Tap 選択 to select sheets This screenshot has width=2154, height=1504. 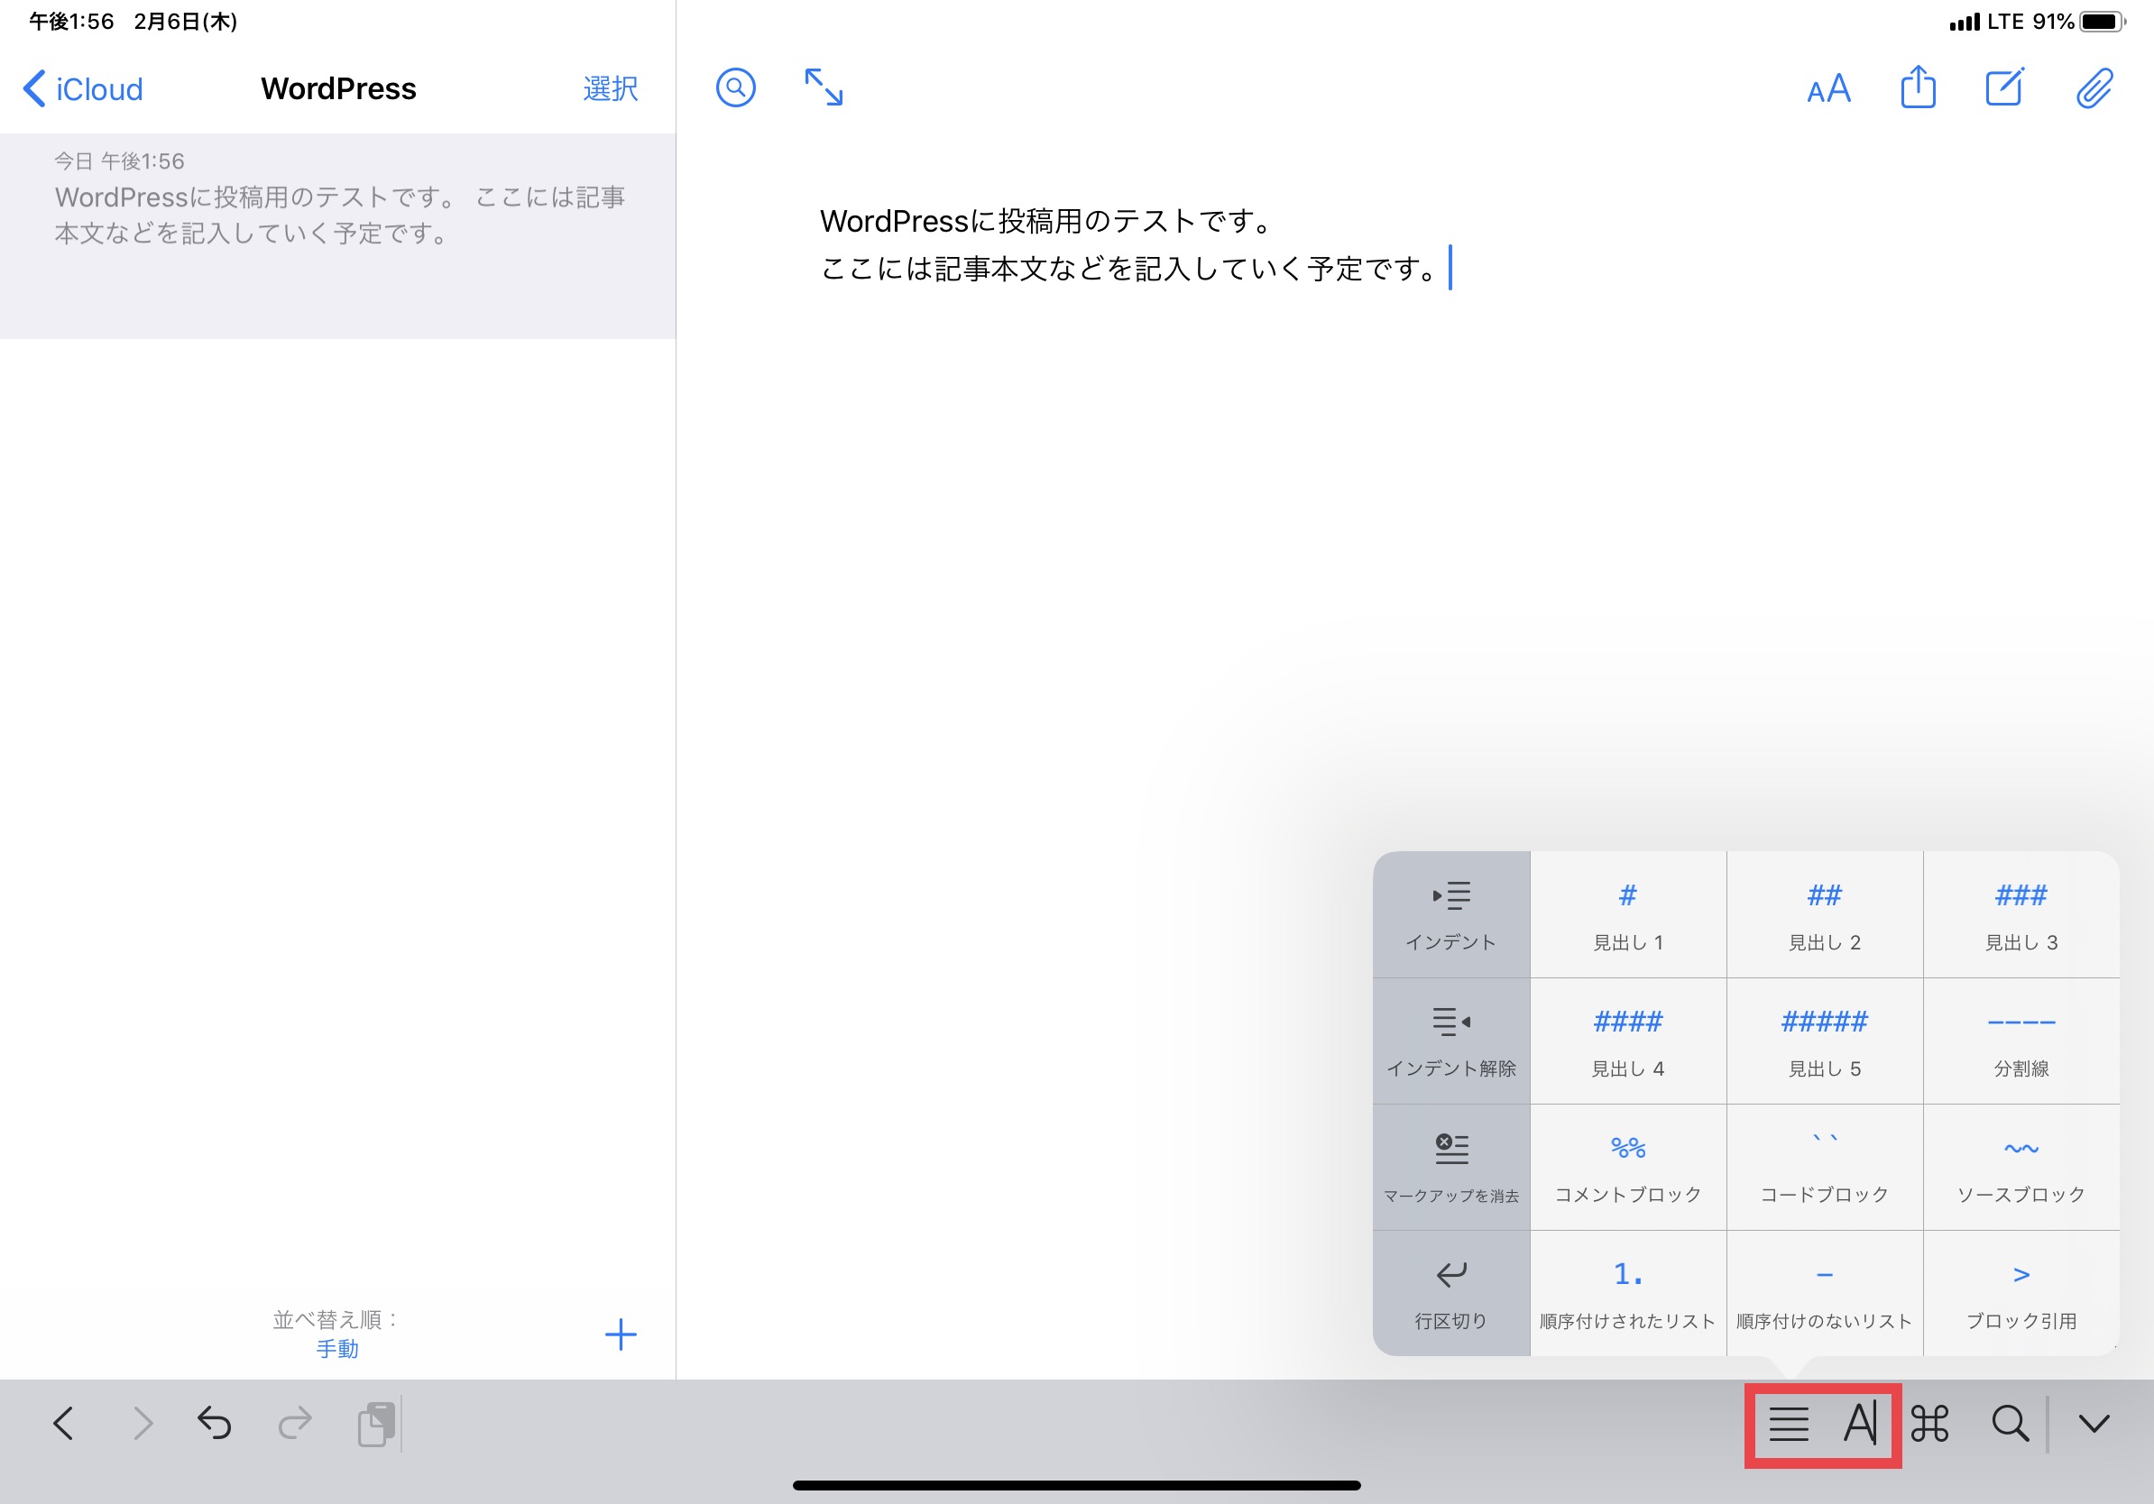[x=610, y=89]
